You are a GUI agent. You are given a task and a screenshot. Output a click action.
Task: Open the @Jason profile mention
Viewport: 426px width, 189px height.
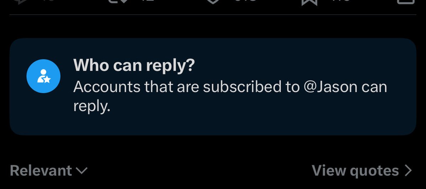[331, 87]
